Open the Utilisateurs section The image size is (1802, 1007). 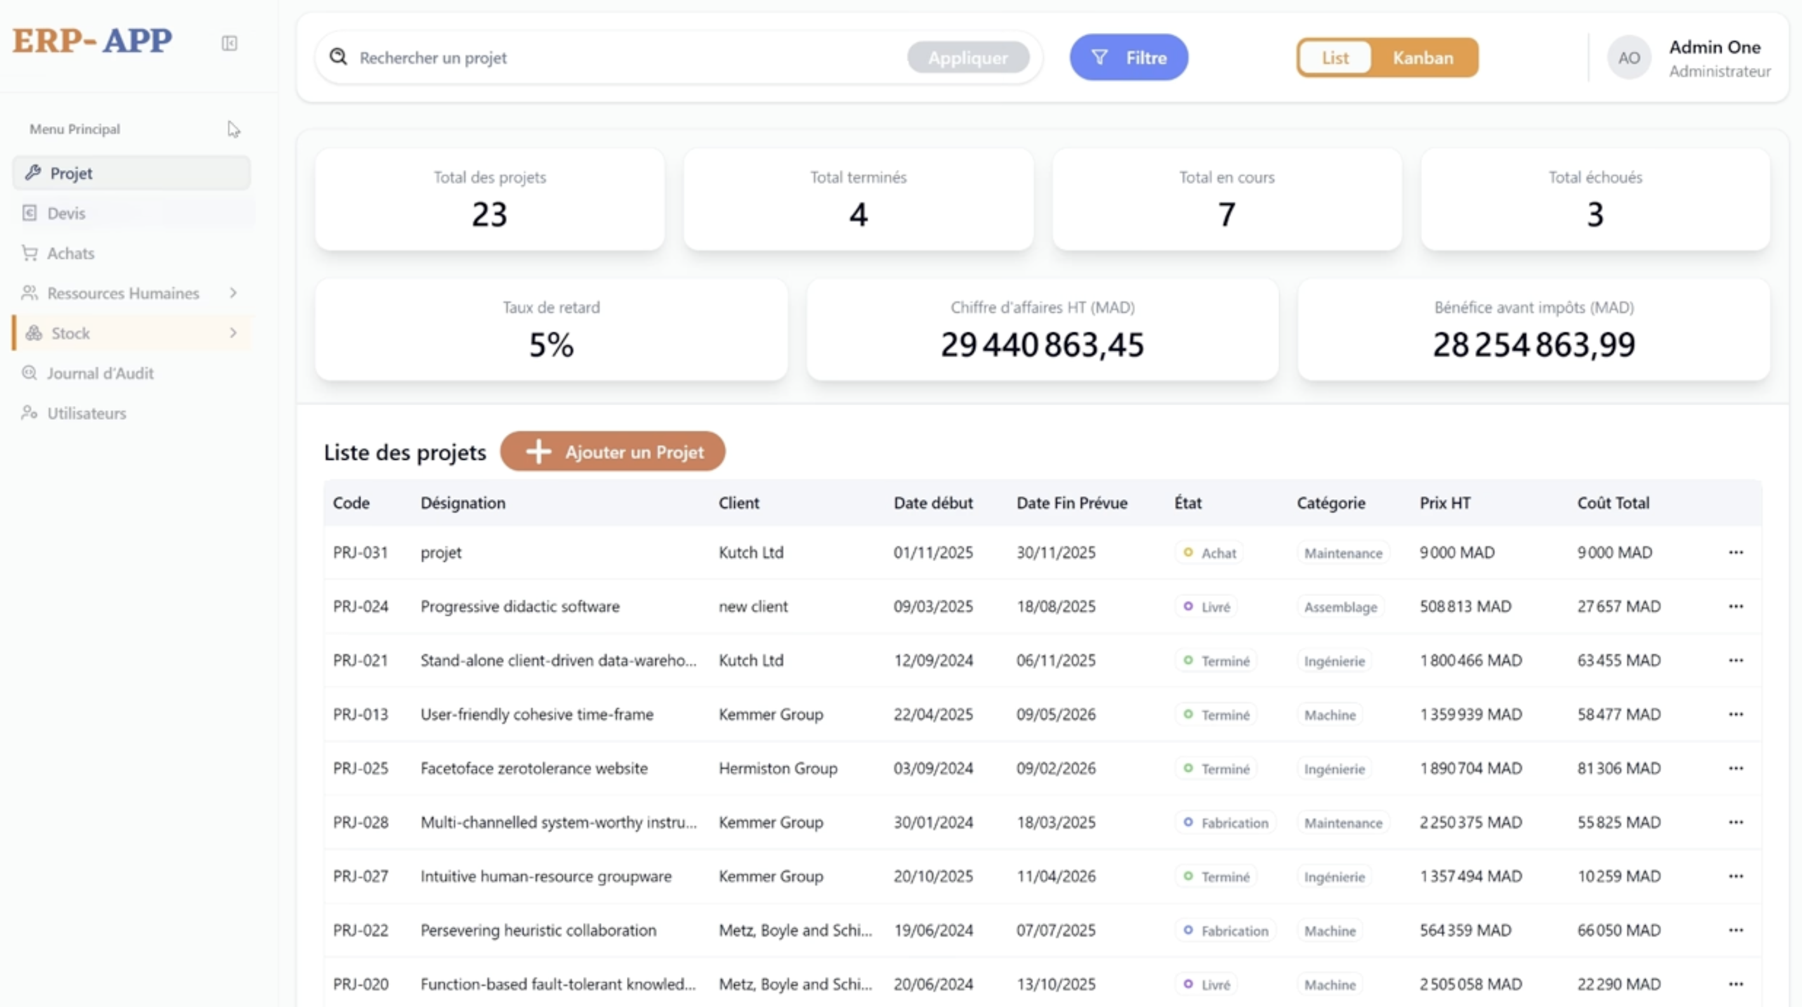(x=86, y=413)
